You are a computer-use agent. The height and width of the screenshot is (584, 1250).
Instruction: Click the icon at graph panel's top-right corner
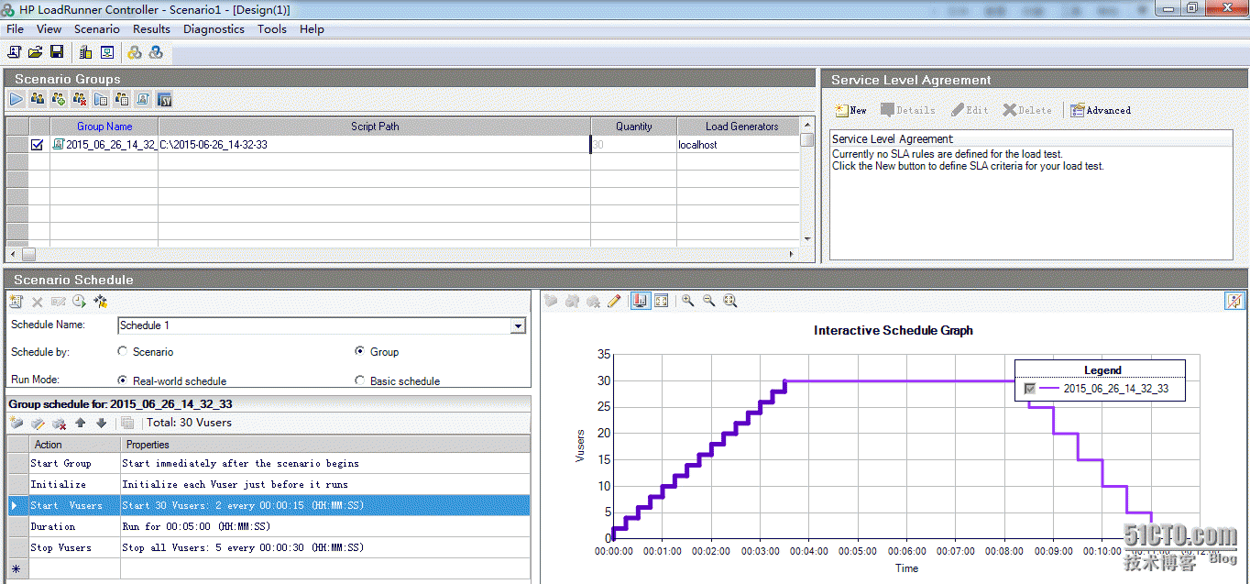(x=1234, y=301)
